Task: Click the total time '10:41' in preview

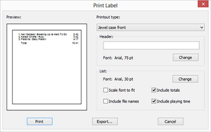Action: coord(75,43)
